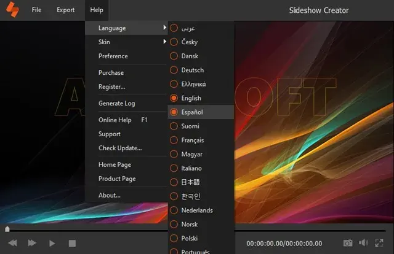Click Generate Log menu entry

pos(126,103)
